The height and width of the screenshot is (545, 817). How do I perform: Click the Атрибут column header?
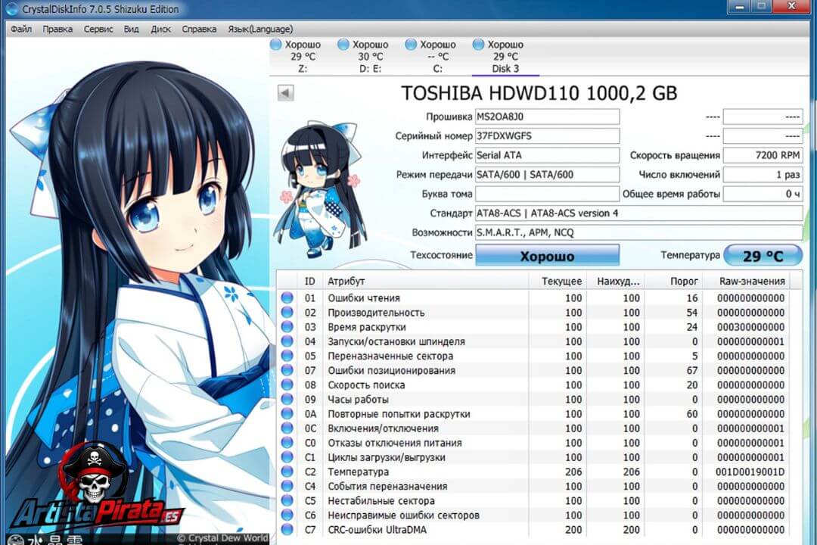click(426, 281)
